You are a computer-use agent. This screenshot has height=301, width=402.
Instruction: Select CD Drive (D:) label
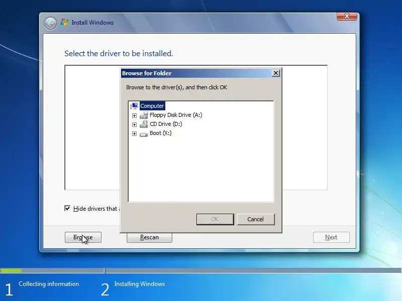[x=166, y=124]
